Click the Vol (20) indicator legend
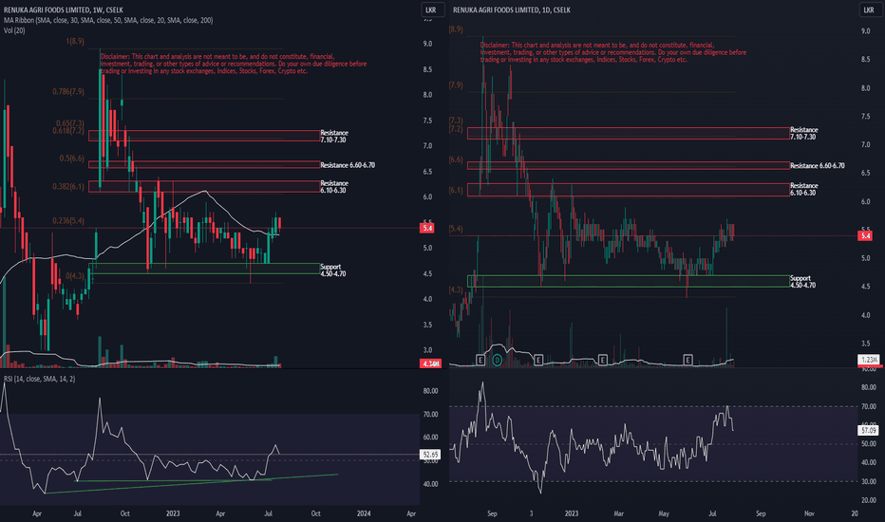The width and height of the screenshot is (885, 522). click(14, 30)
